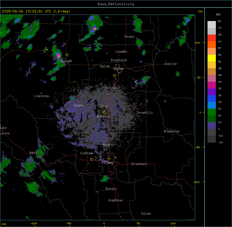Screen dimensions: 232x227
Task: Click the 100 tick label on right axis
Action: (x=198, y=43)
